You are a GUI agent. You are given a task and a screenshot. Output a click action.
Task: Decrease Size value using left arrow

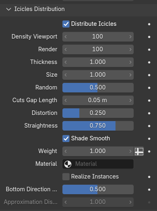coord(66,75)
